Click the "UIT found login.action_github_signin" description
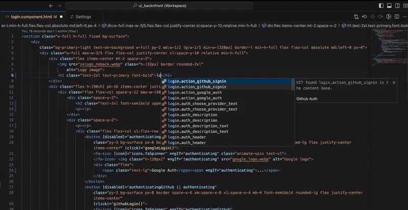 (342, 85)
